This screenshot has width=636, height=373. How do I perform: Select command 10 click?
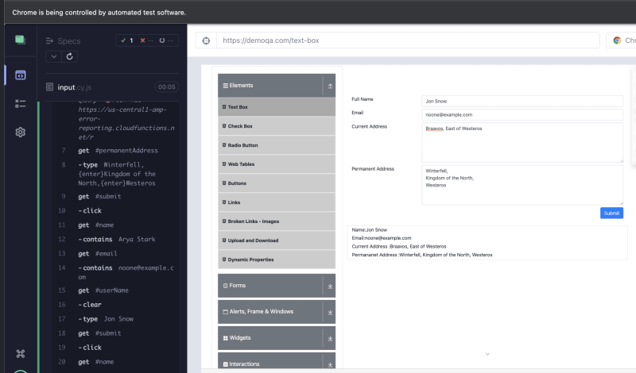pyautogui.click(x=115, y=210)
